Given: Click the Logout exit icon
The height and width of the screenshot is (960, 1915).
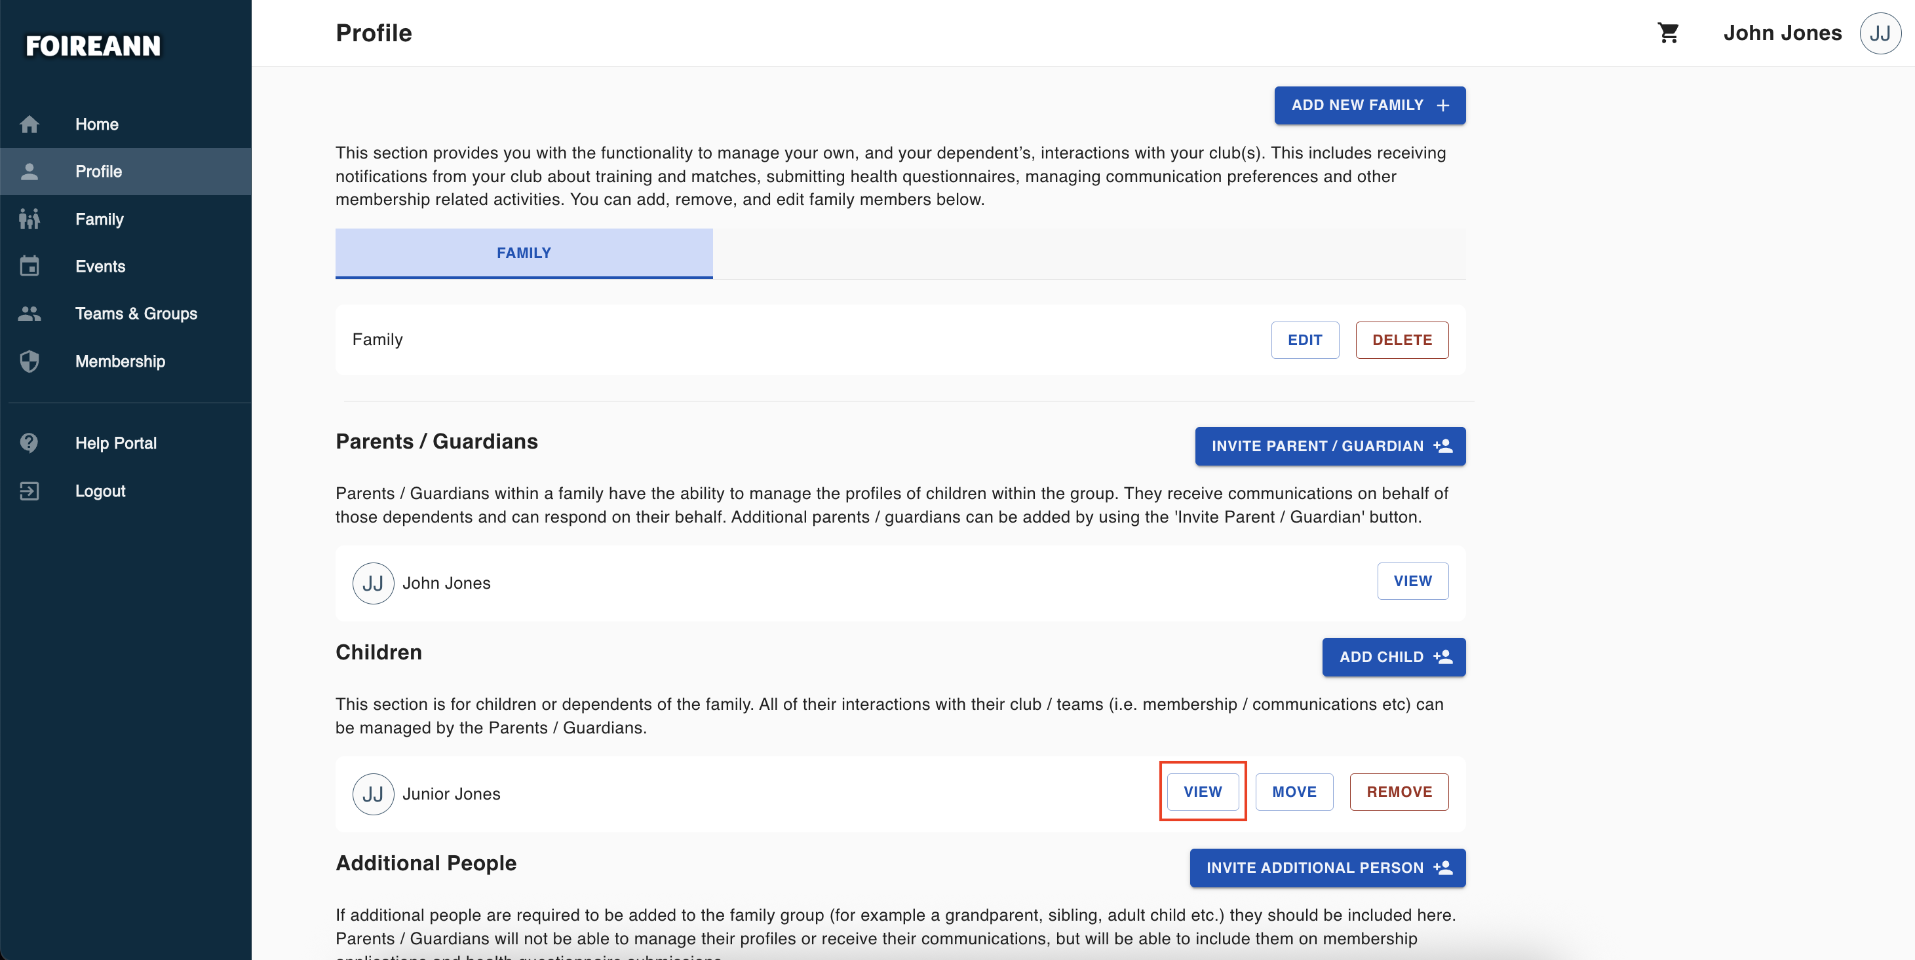Looking at the screenshot, I should 29,491.
